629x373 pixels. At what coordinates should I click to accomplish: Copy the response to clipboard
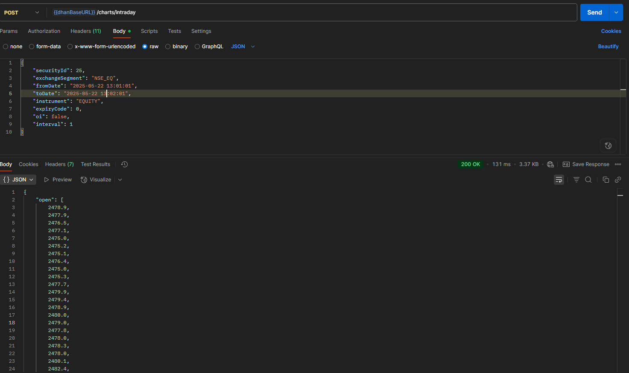[x=606, y=180]
